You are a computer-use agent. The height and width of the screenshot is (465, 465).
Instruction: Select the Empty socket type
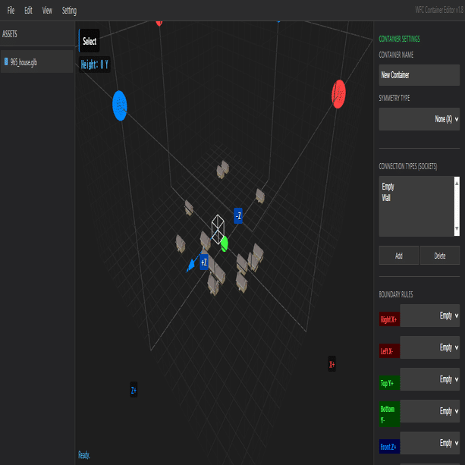(x=388, y=187)
